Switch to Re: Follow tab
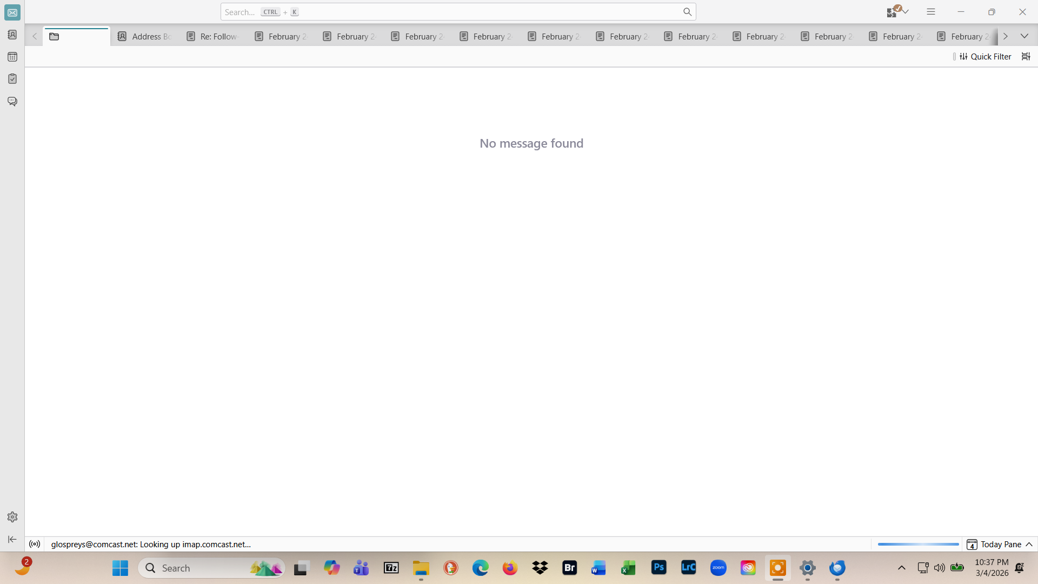The height and width of the screenshot is (584, 1038). (x=212, y=36)
